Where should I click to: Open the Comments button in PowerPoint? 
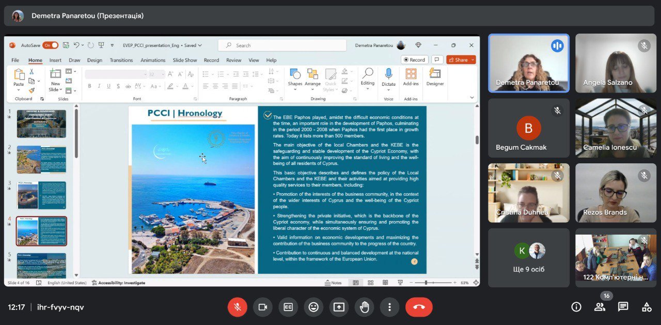(437, 60)
